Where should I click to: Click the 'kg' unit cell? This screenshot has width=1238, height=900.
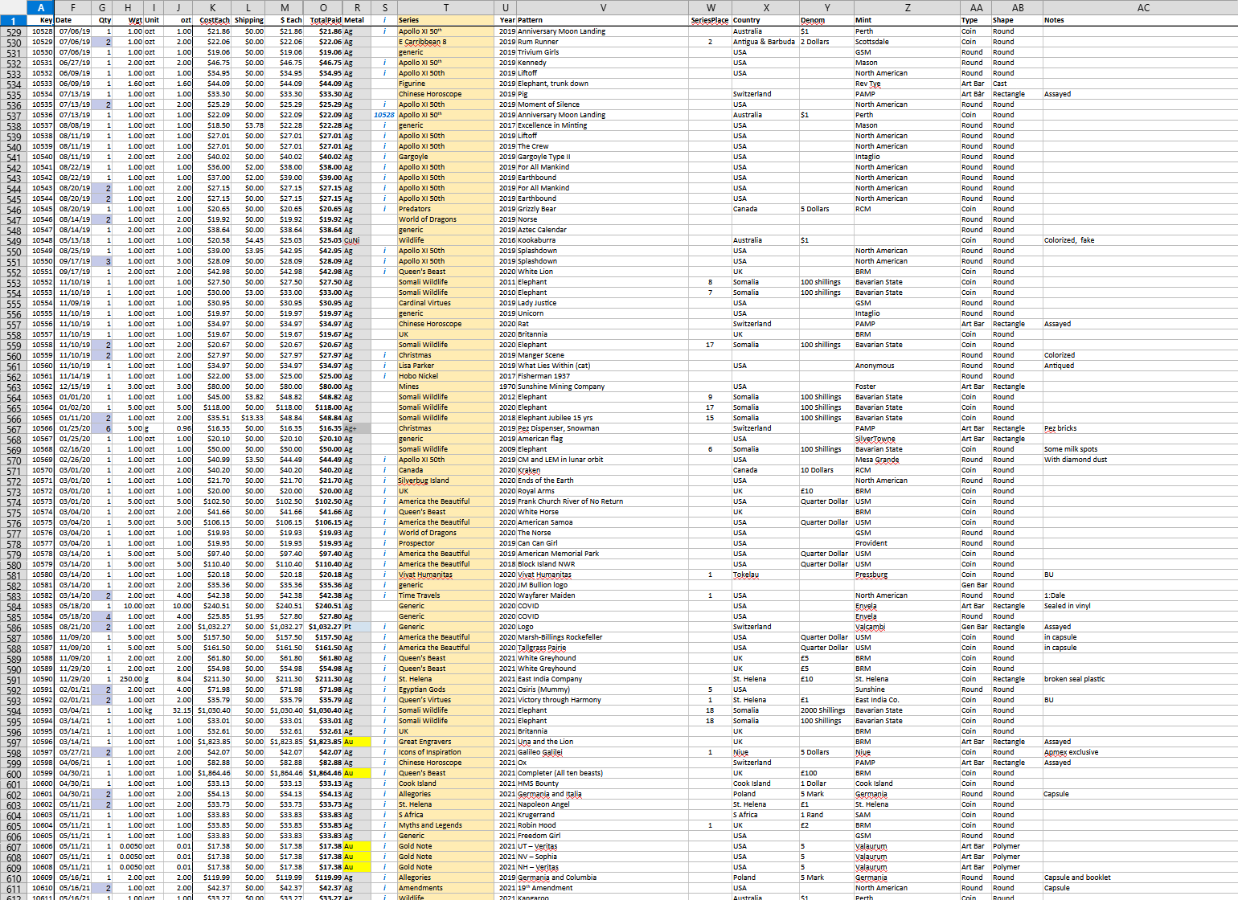[152, 710]
